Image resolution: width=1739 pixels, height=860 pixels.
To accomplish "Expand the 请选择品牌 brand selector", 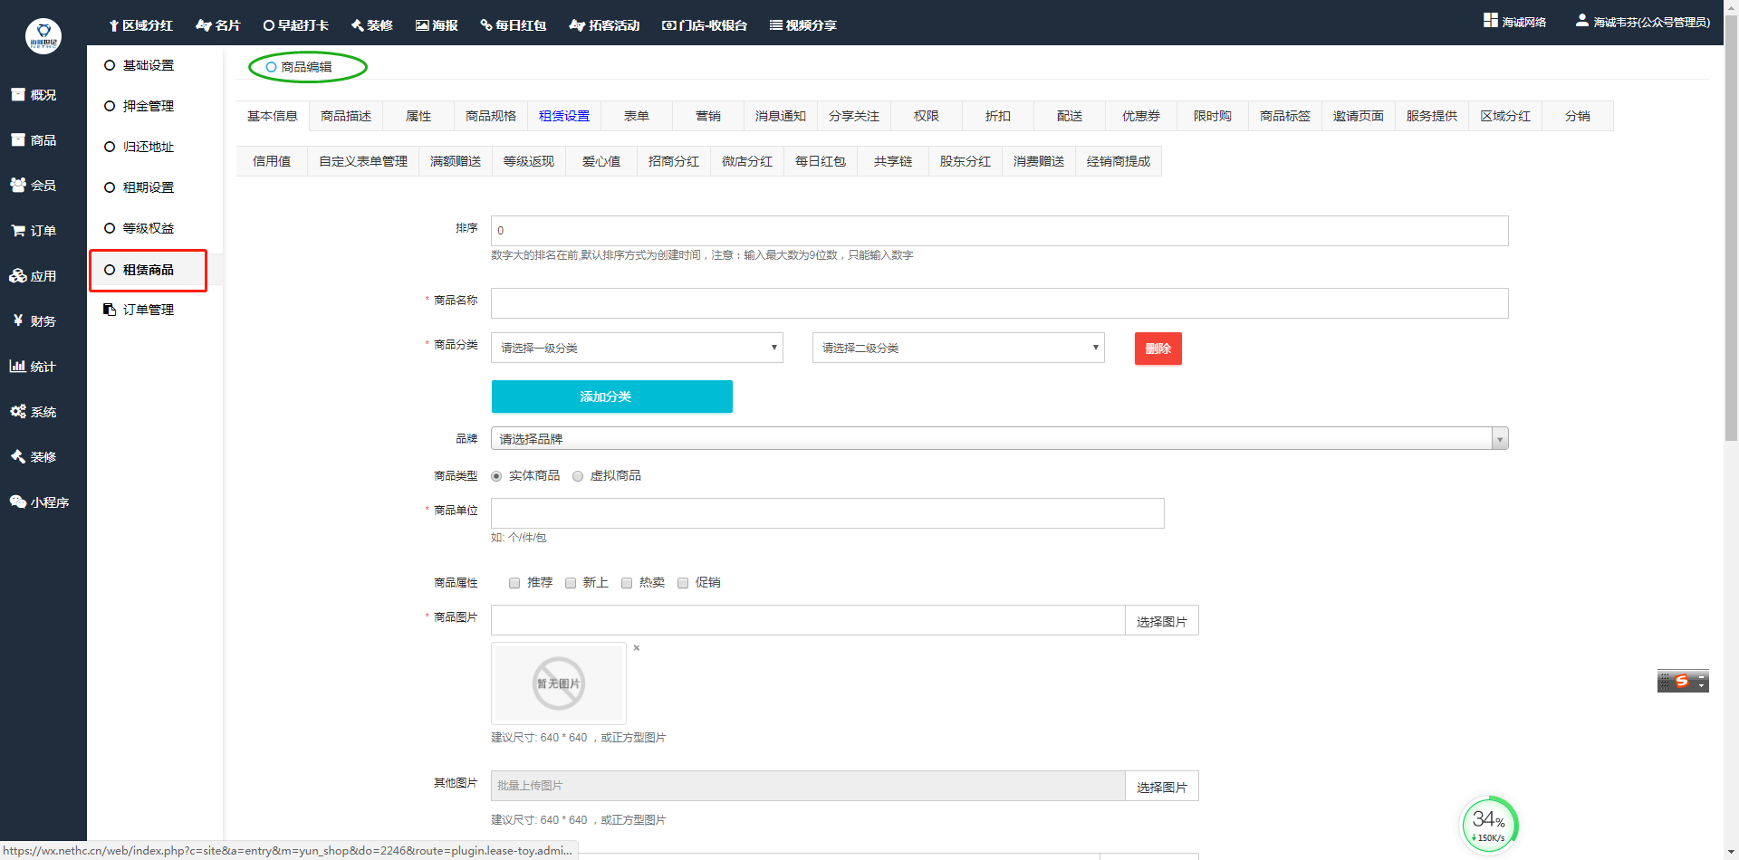I will coord(999,439).
